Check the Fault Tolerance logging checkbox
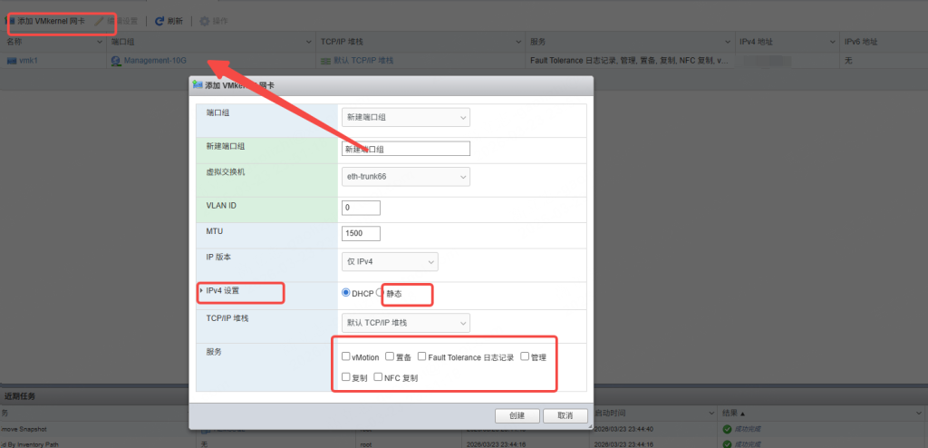Screen dimensions: 928x448 click(x=422, y=356)
